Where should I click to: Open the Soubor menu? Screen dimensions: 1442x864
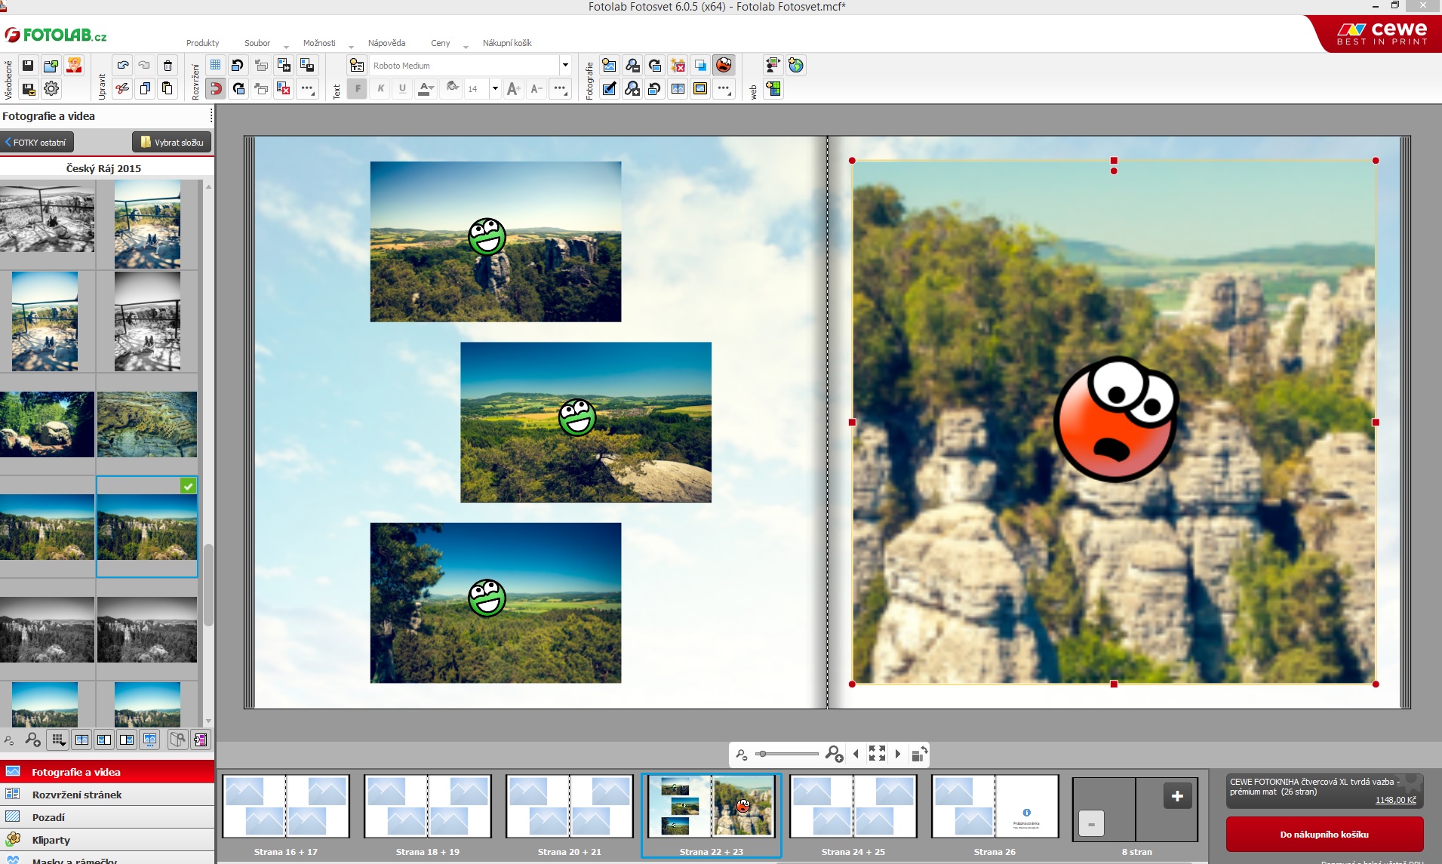(257, 43)
